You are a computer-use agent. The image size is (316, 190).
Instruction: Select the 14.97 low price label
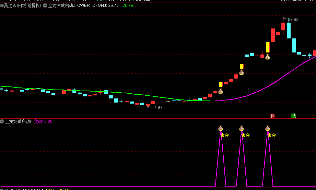click(x=157, y=107)
